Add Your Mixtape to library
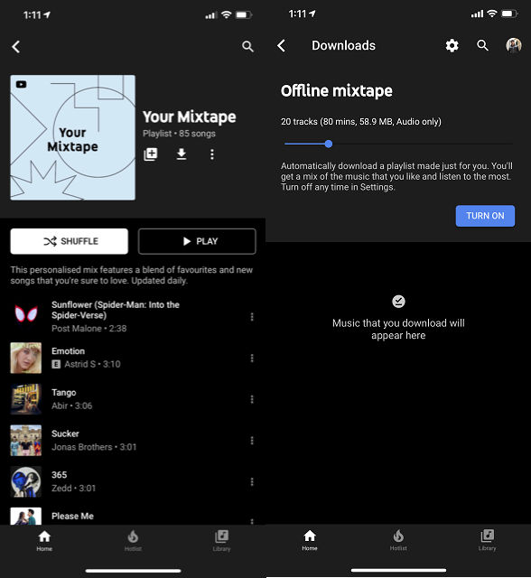The height and width of the screenshot is (578, 531). pos(150,154)
